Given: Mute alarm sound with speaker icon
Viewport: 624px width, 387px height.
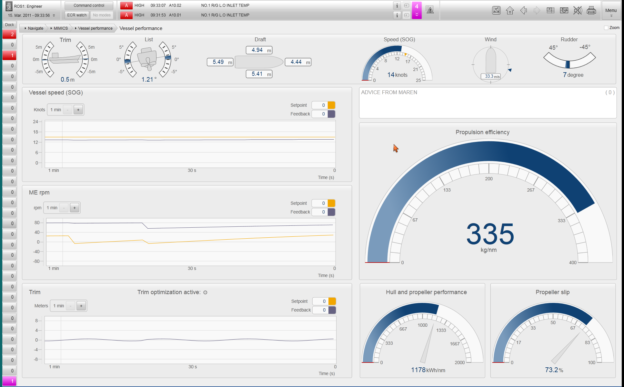Looking at the screenshot, I should point(578,10).
